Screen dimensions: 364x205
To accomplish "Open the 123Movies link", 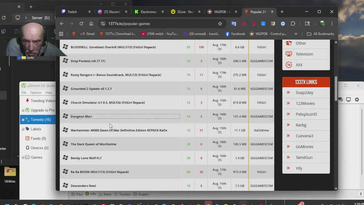I will 305,103.
